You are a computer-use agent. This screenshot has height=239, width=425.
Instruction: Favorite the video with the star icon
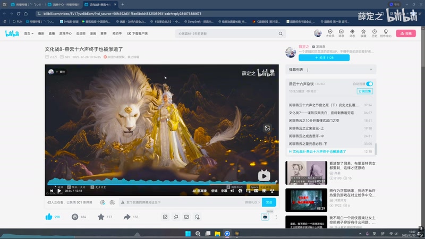click(101, 217)
